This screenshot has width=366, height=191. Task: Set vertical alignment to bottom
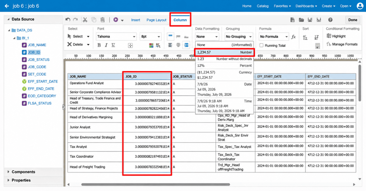[x=186, y=36]
